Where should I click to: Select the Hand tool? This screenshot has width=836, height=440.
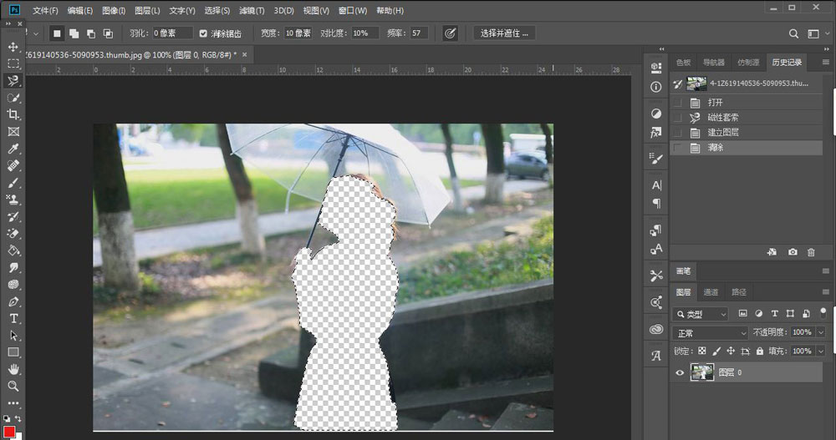[13, 369]
